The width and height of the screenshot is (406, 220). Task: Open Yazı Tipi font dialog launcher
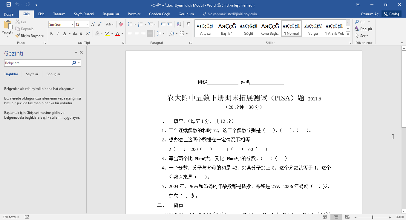(123, 43)
